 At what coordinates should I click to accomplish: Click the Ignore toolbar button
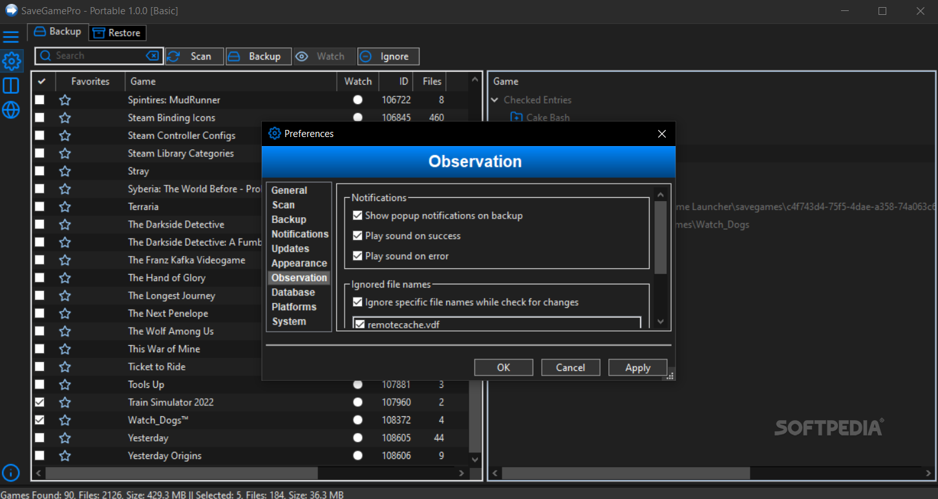point(389,56)
